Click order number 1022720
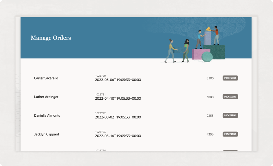The image size is (273, 166). tap(100, 76)
